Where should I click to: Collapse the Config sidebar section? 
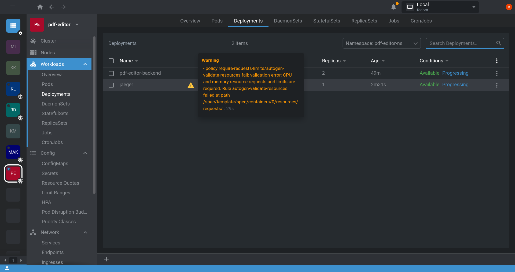85,153
